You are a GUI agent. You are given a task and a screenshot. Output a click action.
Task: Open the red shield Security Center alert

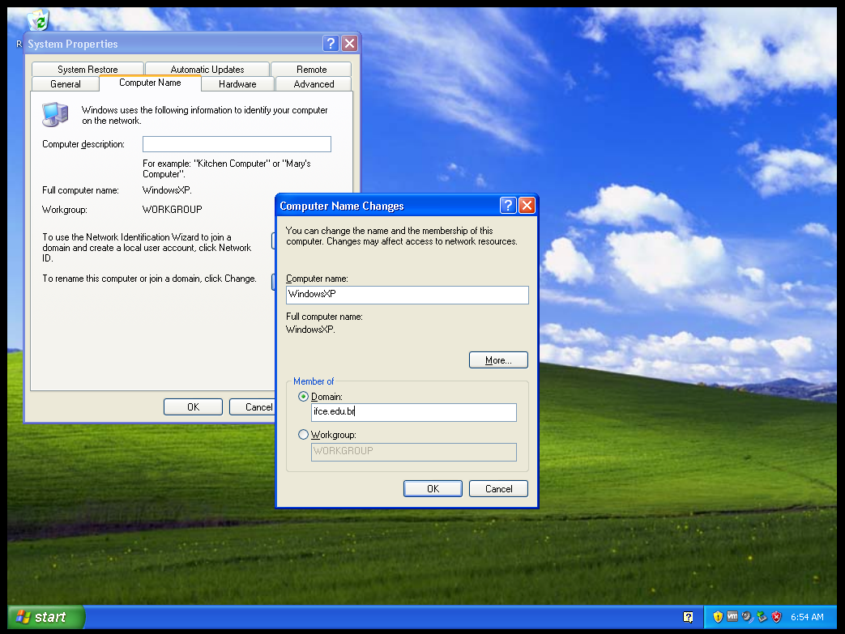[x=776, y=617]
